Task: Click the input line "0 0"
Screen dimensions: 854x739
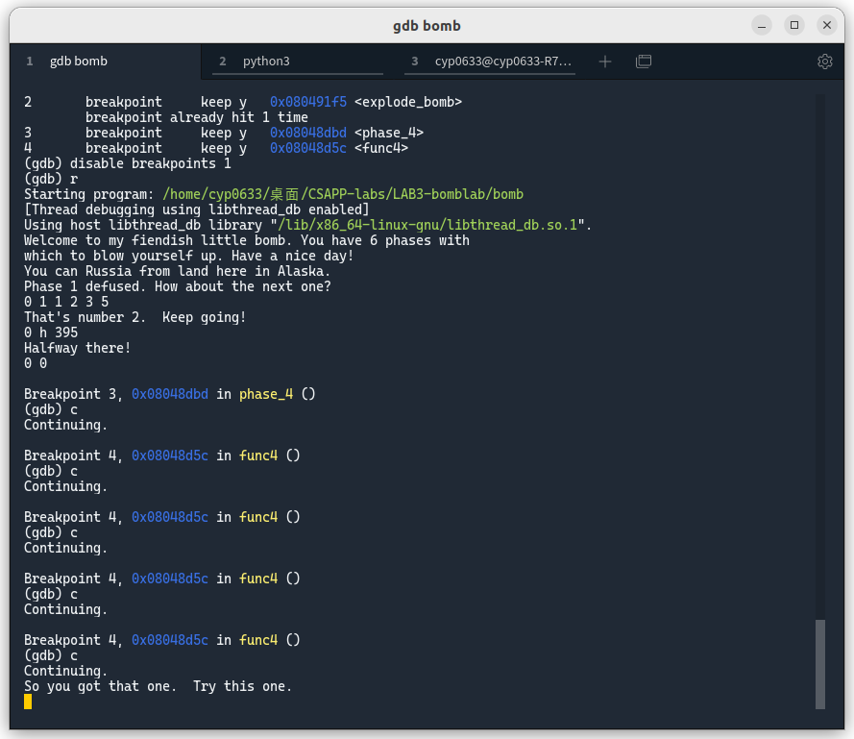Action: [x=36, y=363]
